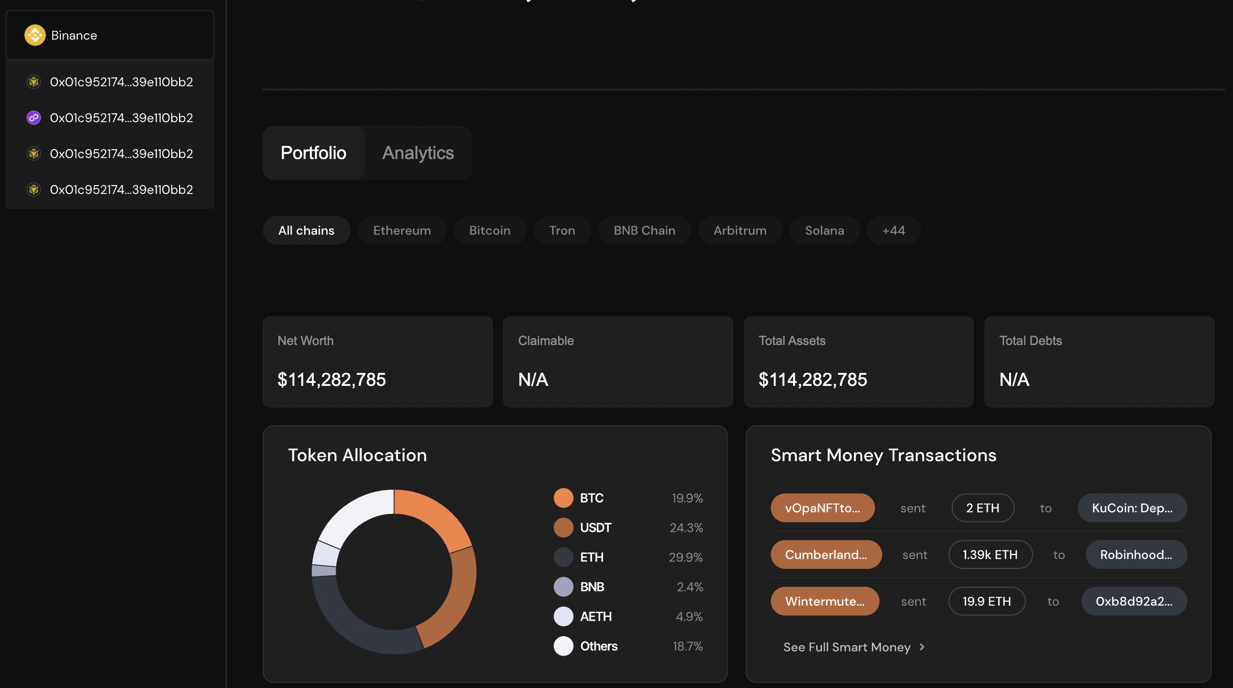Click the USDT legend color dot
The image size is (1233, 688).
click(x=563, y=527)
